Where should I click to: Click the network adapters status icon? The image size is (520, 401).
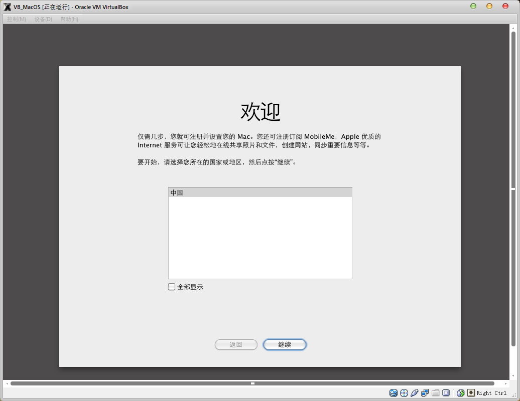coord(425,393)
